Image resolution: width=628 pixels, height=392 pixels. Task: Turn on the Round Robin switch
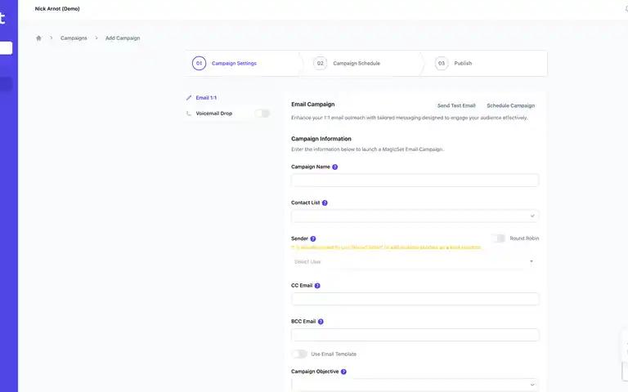498,238
